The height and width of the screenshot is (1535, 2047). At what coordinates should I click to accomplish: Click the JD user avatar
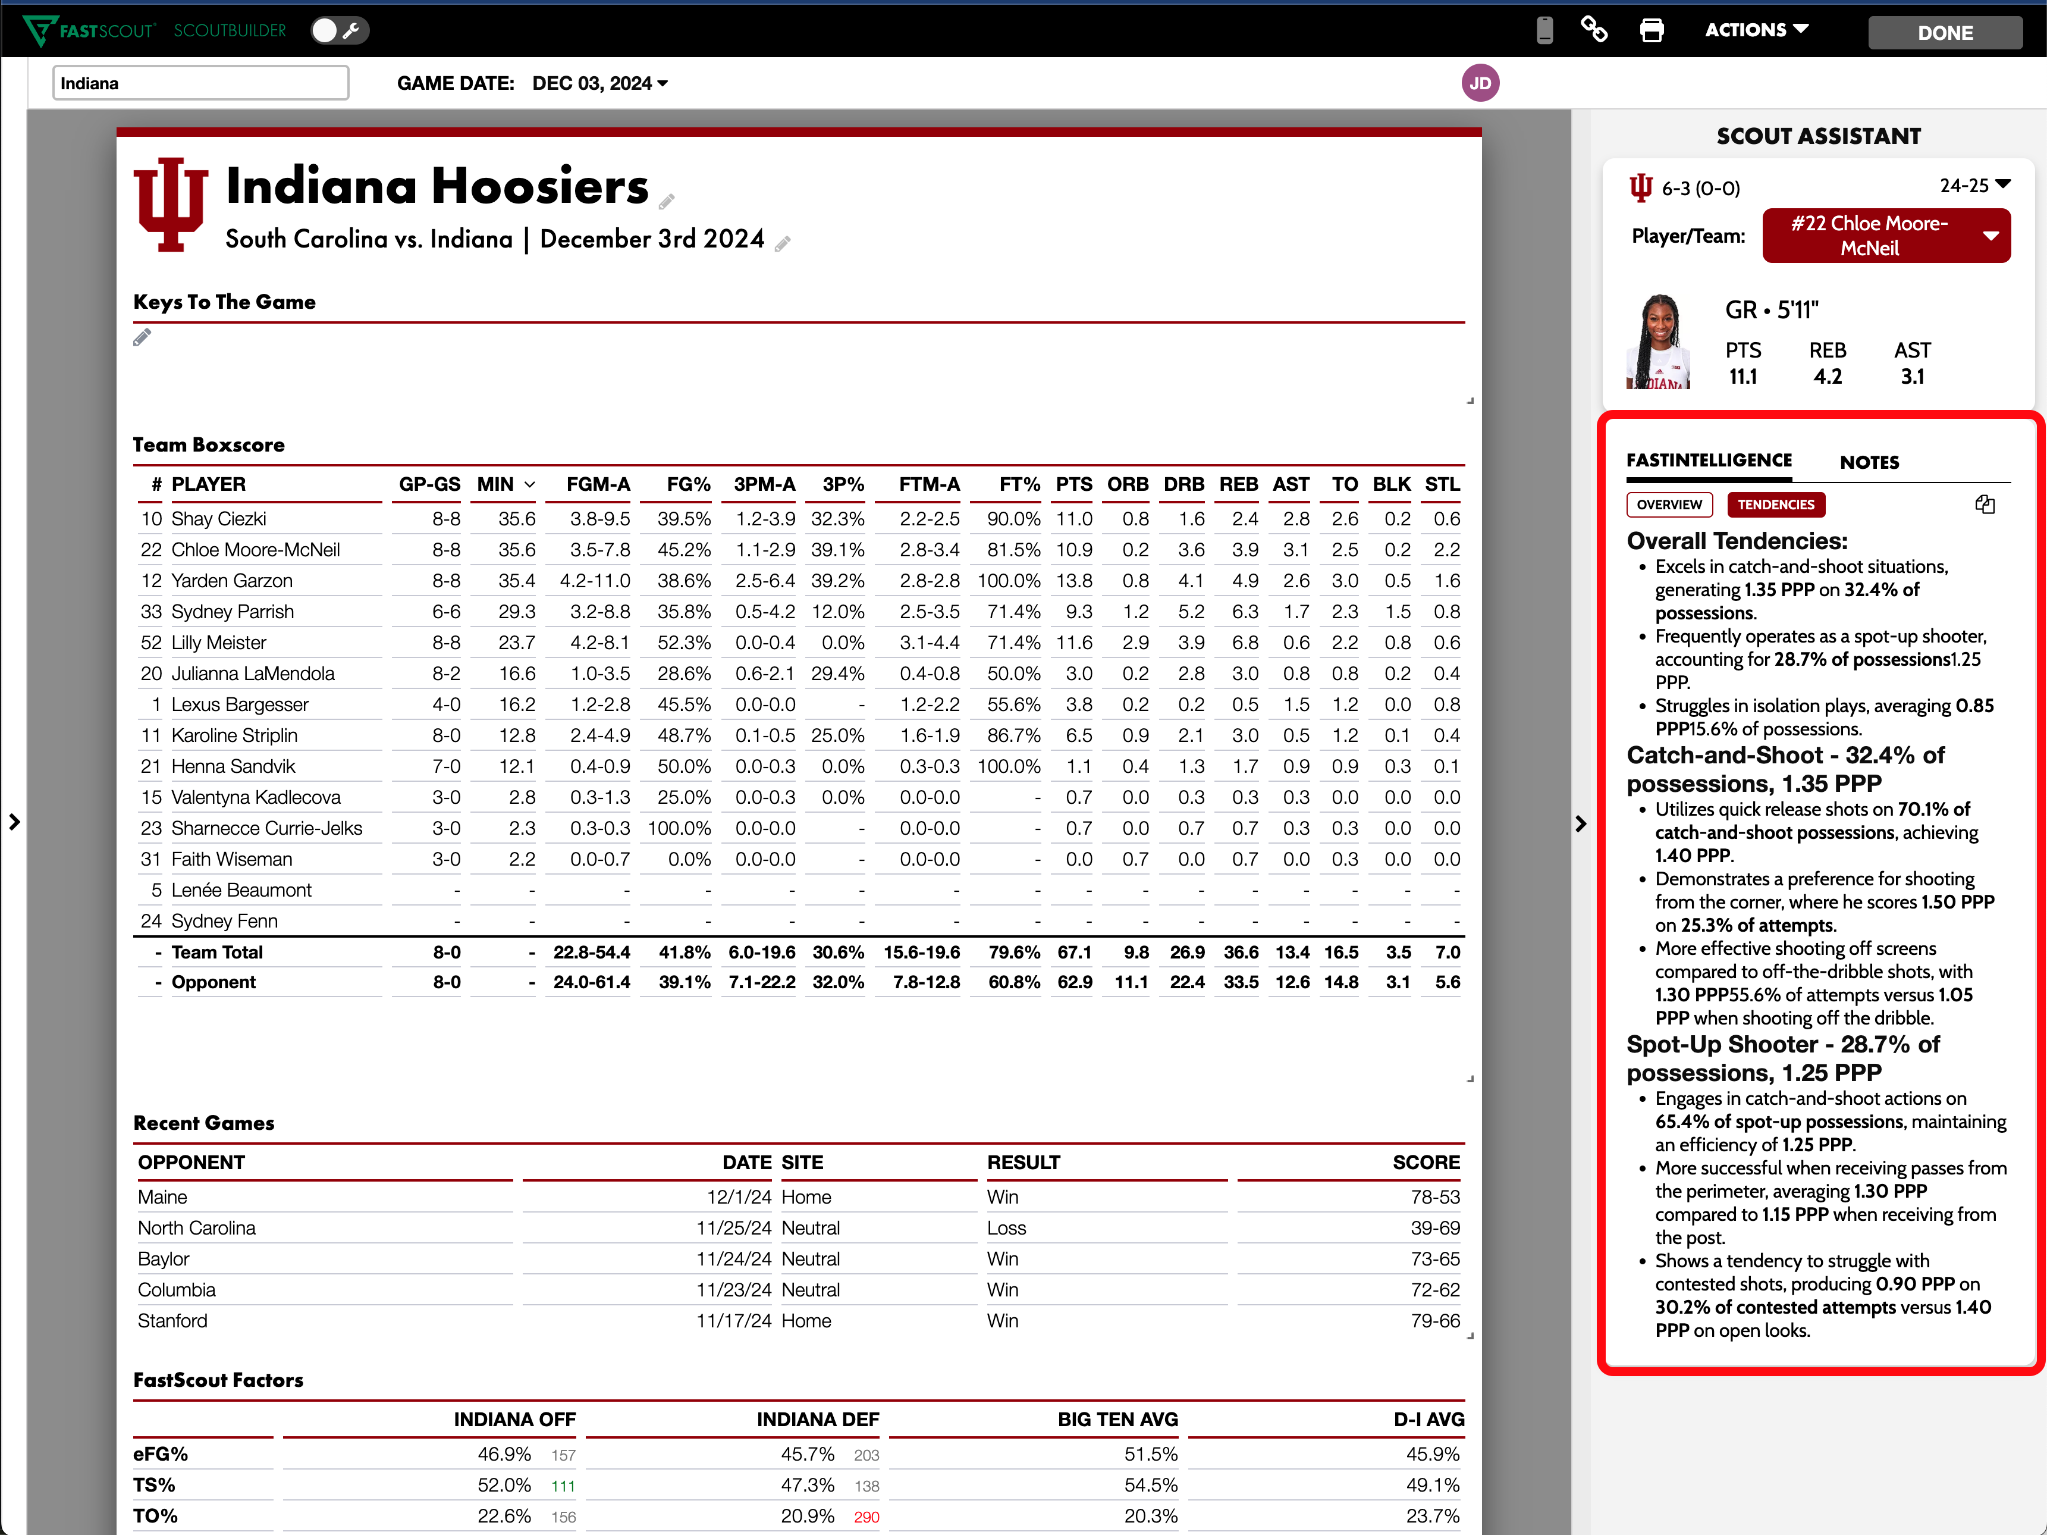(1480, 83)
